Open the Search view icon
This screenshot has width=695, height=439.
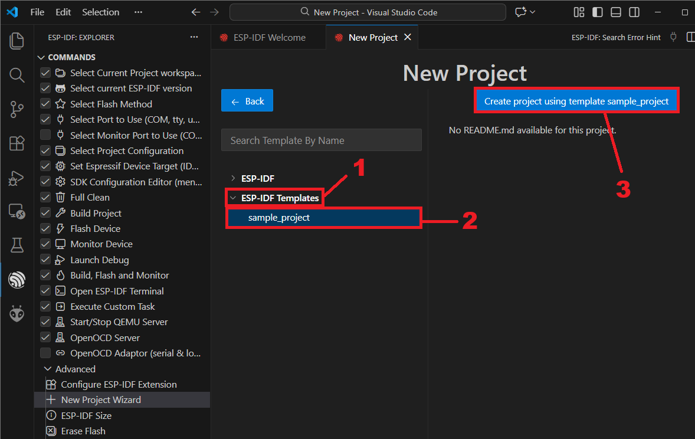pyautogui.click(x=17, y=75)
